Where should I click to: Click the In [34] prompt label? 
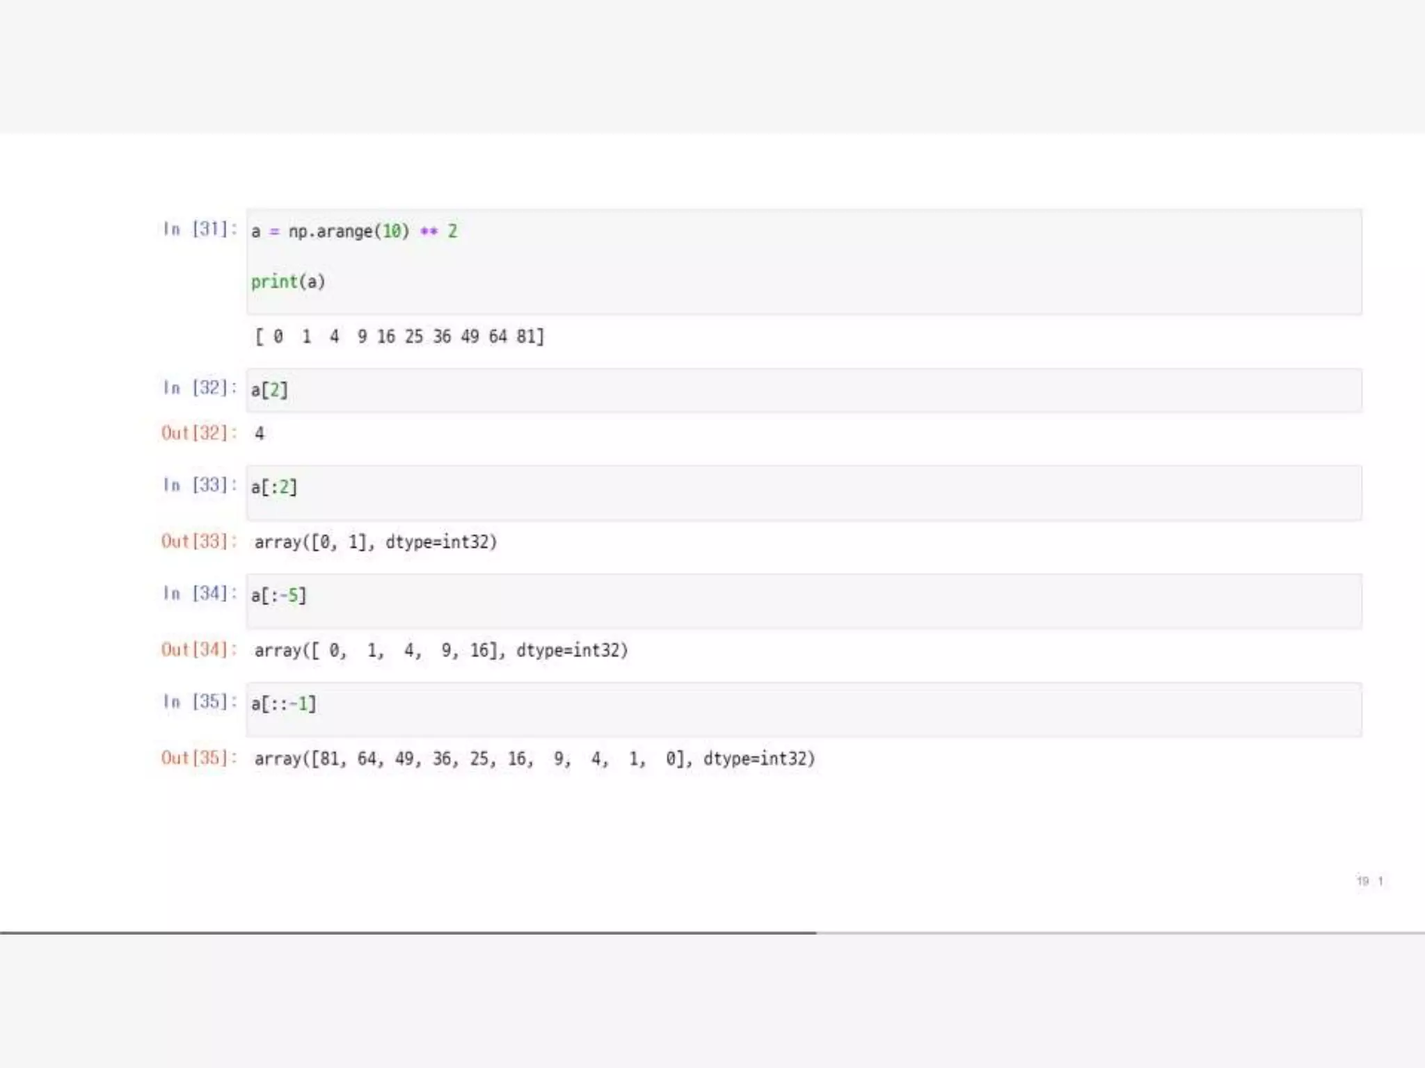pyautogui.click(x=200, y=593)
